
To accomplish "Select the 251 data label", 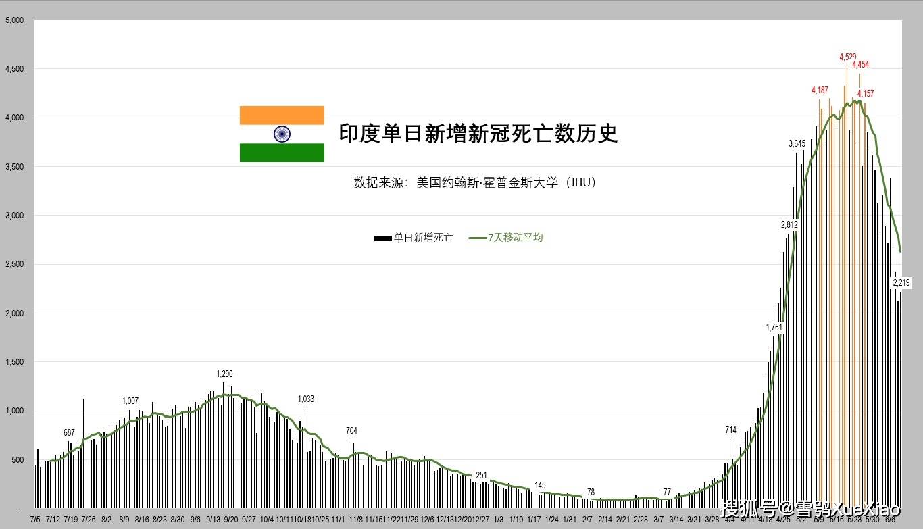I will coord(481,475).
